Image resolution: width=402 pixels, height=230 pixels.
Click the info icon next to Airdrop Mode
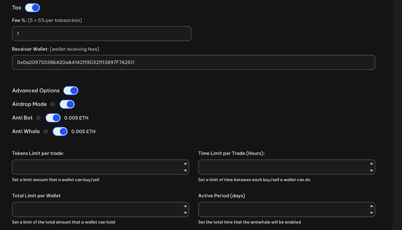52,104
